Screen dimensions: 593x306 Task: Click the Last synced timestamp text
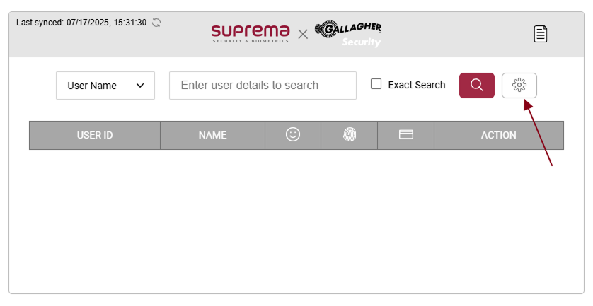[81, 23]
